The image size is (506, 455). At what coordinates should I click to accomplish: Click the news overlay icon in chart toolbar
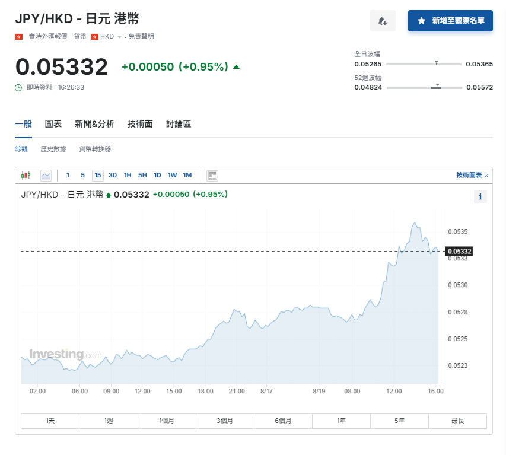212,175
